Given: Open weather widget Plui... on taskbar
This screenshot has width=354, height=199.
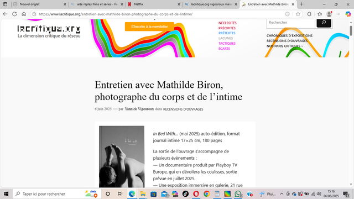Looking at the screenshot, I should coord(268,194).
